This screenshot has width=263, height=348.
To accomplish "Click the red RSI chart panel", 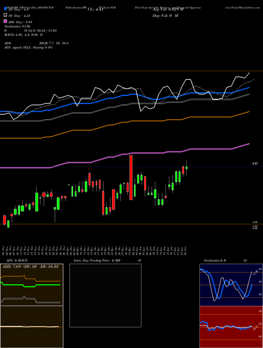I will 231,327.
